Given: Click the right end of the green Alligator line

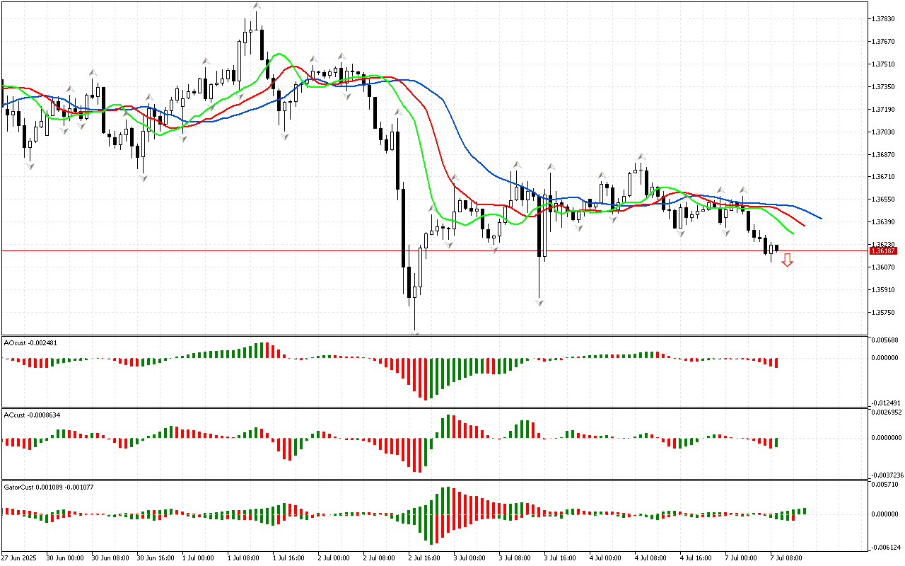Looking at the screenshot, I should coord(793,233).
